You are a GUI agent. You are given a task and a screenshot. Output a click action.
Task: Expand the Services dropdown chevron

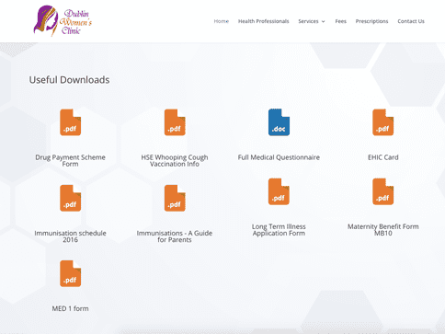pyautogui.click(x=323, y=21)
